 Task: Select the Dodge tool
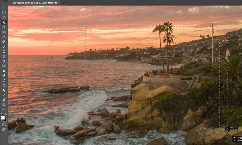click(x=4, y=76)
